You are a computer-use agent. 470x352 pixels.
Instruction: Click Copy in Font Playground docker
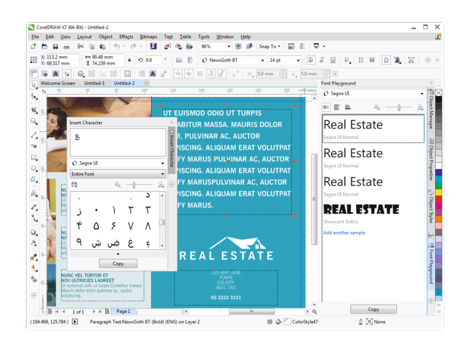tap(374, 310)
